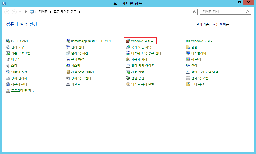Launch the 전원 옵션 icon
256x154 pixels.
(128, 78)
